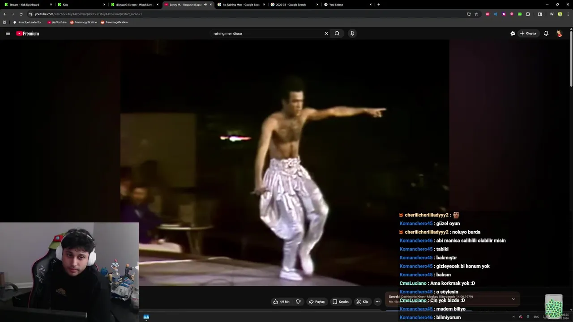Open the YouTube notifications bell
Screen dimensions: 573x322
tap(546, 34)
